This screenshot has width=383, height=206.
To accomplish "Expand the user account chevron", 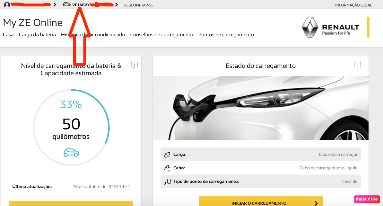I will (55, 4).
